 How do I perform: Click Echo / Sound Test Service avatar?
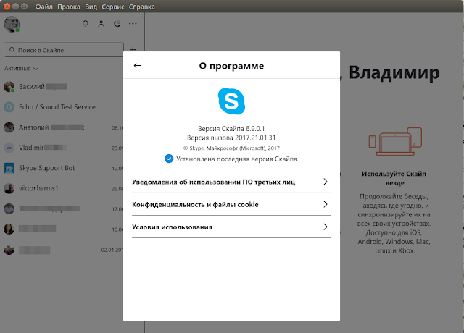coord(9,107)
